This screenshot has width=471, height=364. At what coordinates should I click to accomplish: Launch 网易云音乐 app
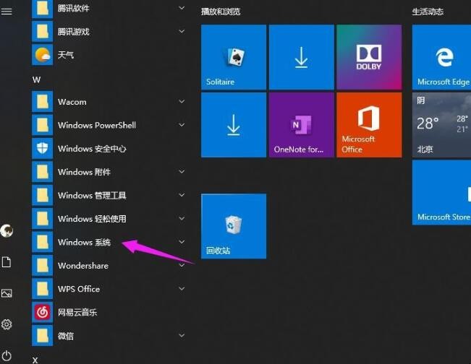[x=77, y=312]
